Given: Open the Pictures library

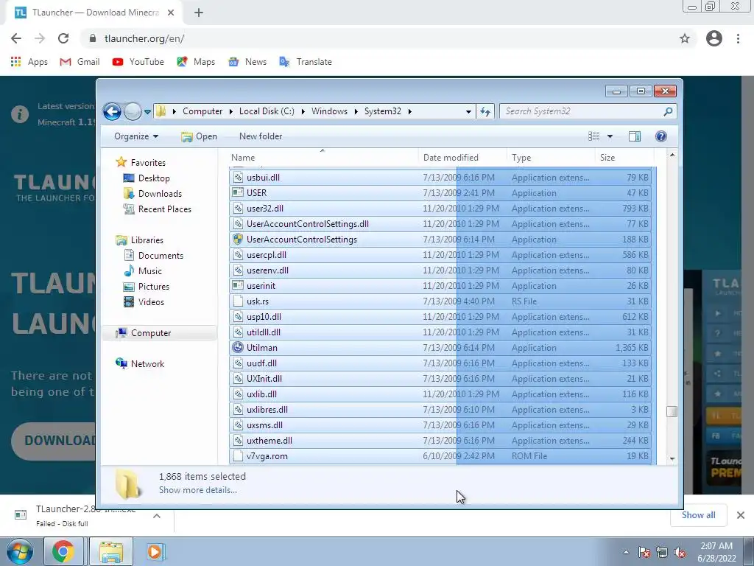Looking at the screenshot, I should (153, 287).
